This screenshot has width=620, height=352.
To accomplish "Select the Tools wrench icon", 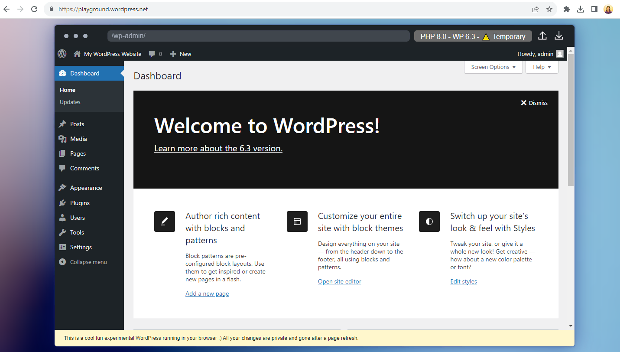I will coord(62,232).
